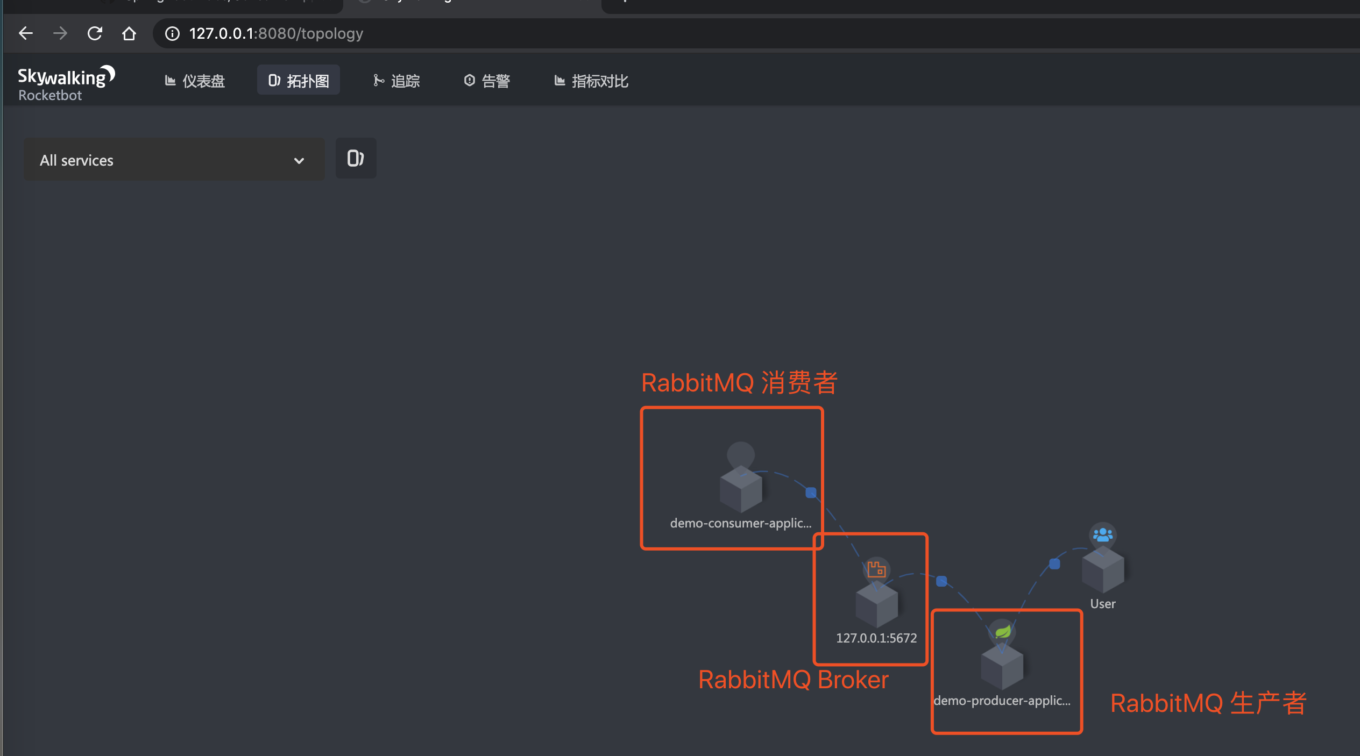The width and height of the screenshot is (1360, 756).
Task: Select the demo-producer-applic... service node cube
Action: coord(1002,666)
